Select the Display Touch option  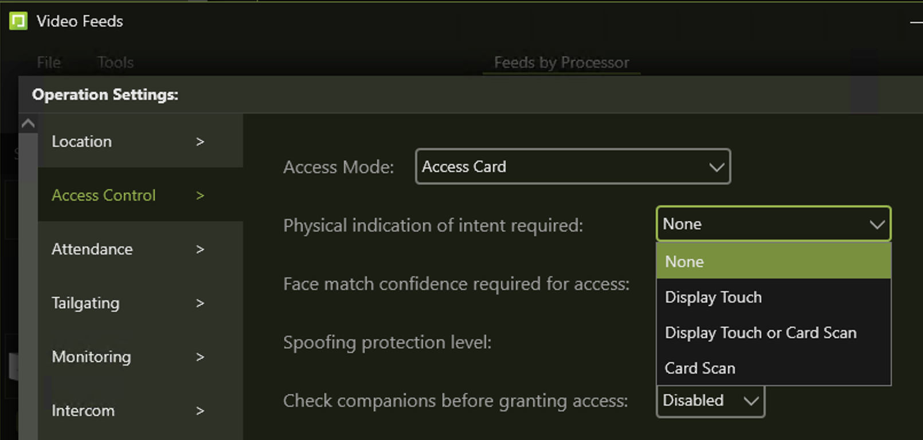coord(773,297)
